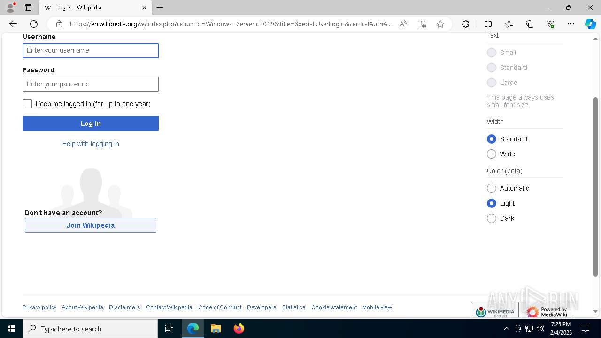Image resolution: width=601 pixels, height=338 pixels.
Task: Show hidden system tray icons
Action: [507, 329]
